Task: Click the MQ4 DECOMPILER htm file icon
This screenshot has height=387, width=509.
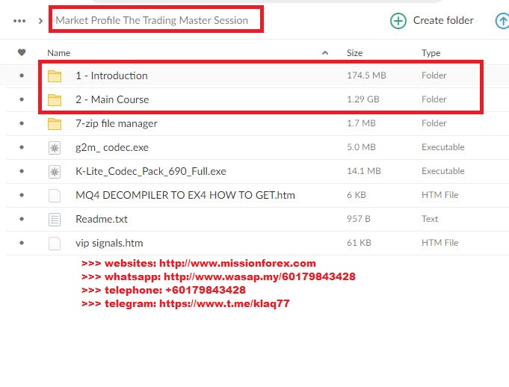Action: click(x=55, y=196)
